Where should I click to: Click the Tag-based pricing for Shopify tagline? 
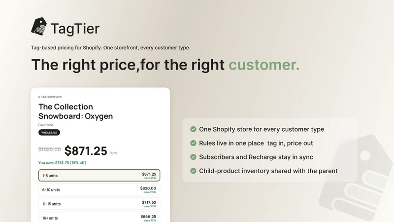[110, 47]
